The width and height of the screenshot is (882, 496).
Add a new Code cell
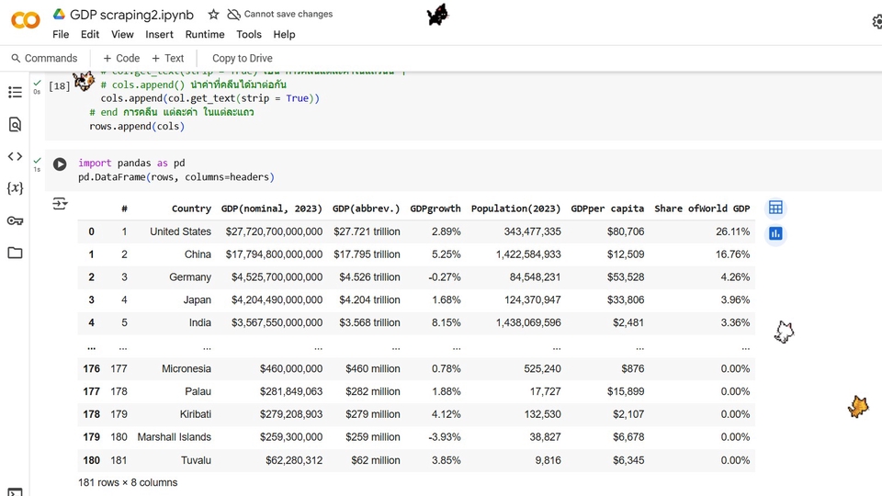(x=121, y=59)
